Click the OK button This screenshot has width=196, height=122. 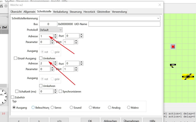point(90,120)
